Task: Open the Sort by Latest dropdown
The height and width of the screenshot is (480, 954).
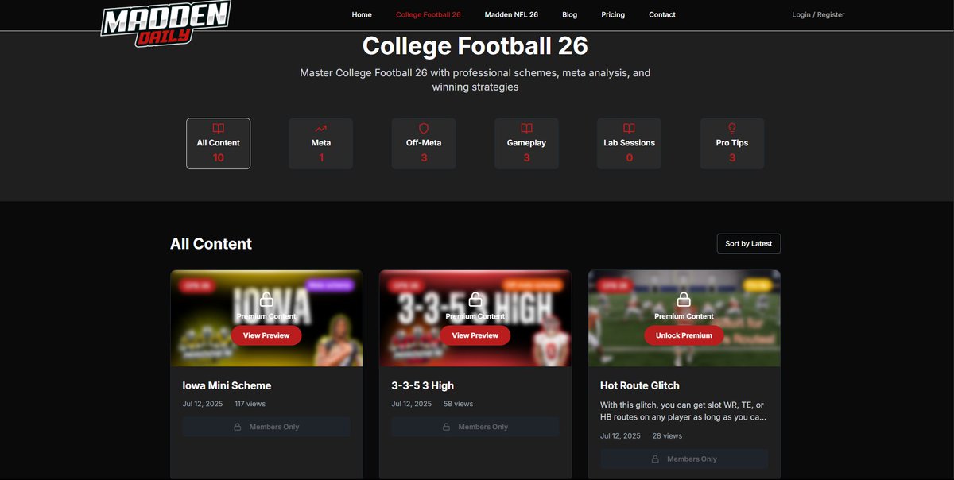Action: point(748,243)
